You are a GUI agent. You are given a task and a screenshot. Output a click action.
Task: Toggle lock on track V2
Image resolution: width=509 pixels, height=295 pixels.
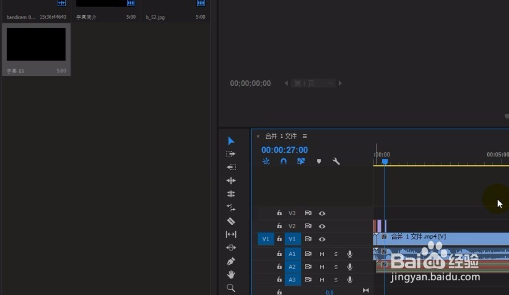[x=279, y=226]
